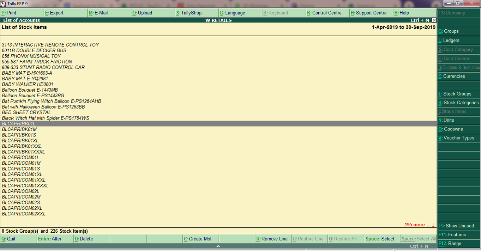Open Support Centre

[x=372, y=13]
